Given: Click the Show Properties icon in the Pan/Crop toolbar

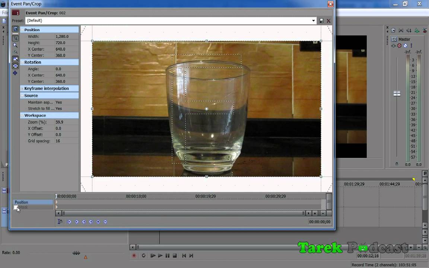Looking at the screenshot, I should [15, 29].
